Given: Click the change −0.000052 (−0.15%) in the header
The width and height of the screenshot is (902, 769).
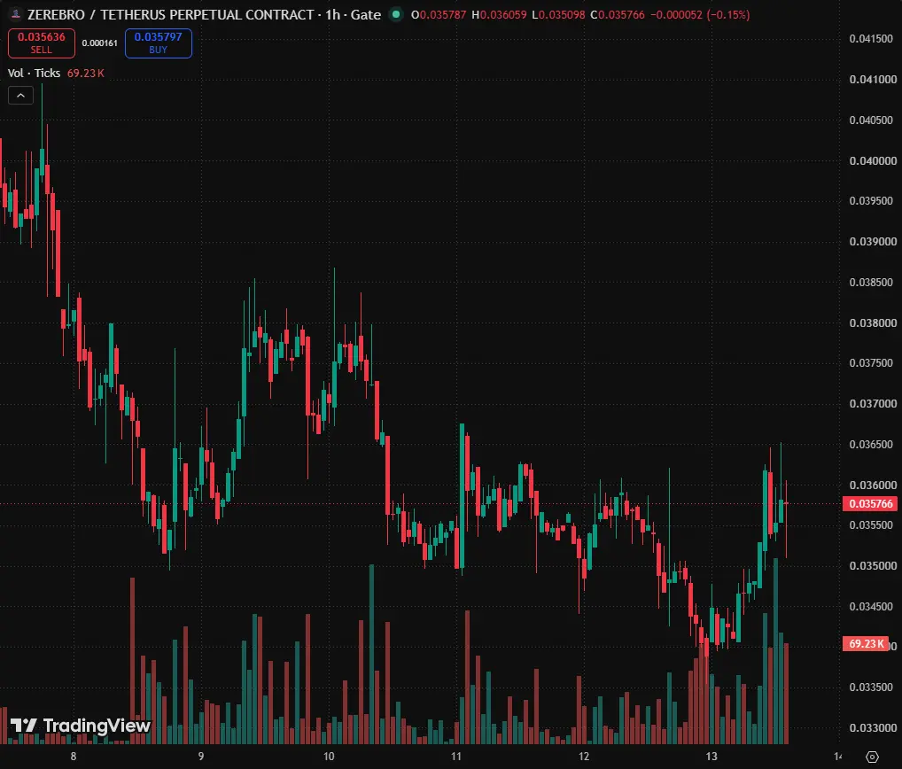Looking at the screenshot, I should (x=700, y=15).
